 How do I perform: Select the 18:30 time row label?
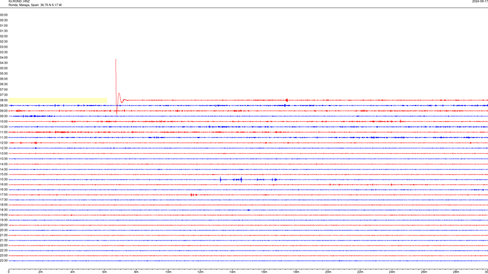4,210
